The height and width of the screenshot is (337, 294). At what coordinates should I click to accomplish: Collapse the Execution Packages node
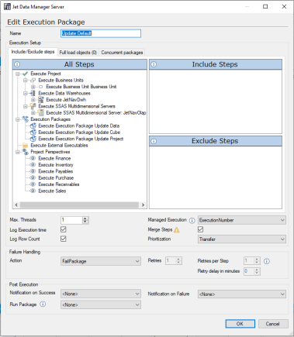[x=18, y=119]
